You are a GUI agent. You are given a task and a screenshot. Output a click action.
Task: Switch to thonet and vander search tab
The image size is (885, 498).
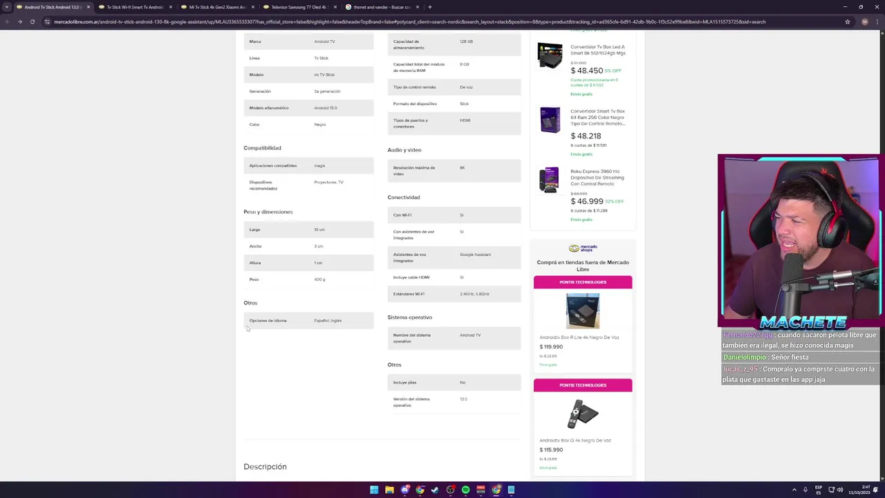coord(382,7)
